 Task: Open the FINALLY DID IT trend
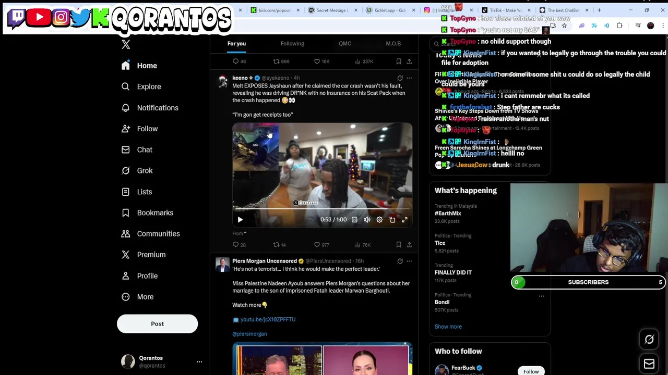click(x=453, y=272)
